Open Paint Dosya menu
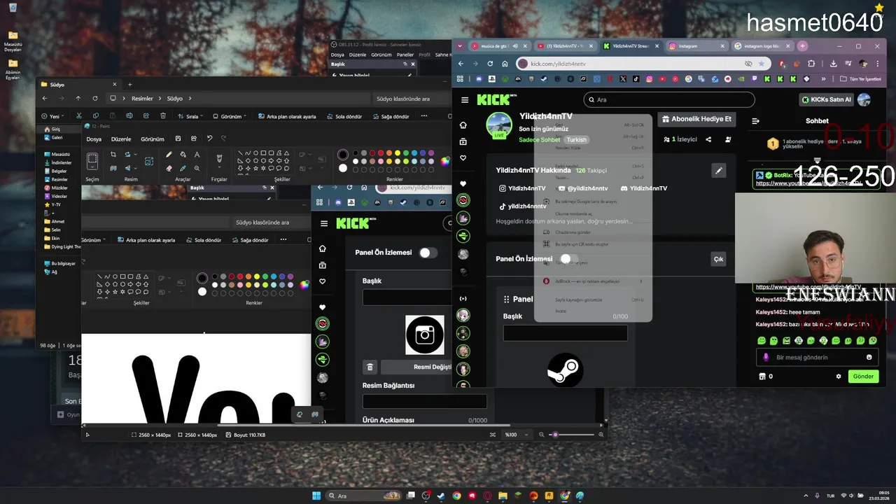896x504 pixels. (94, 139)
